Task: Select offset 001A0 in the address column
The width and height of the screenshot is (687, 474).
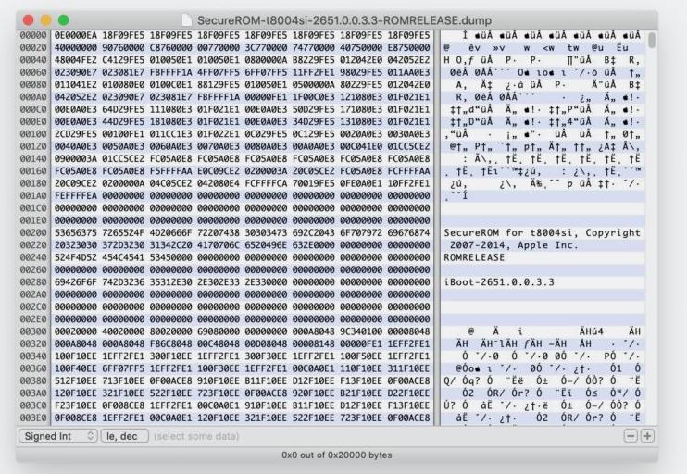Action: 33,196
